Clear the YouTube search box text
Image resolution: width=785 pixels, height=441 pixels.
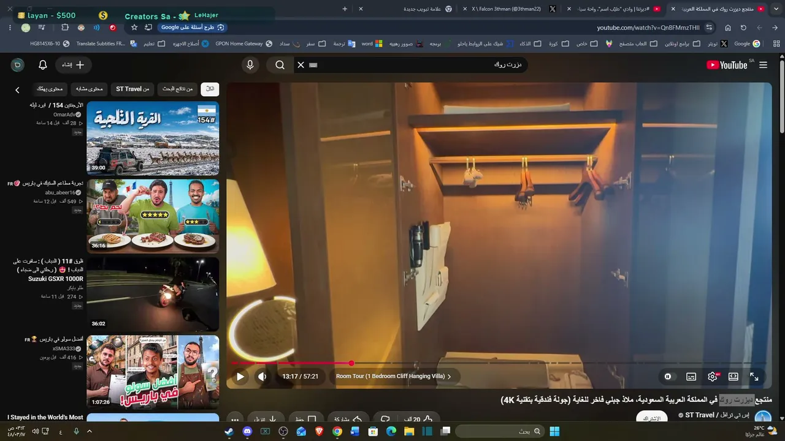[301, 65]
